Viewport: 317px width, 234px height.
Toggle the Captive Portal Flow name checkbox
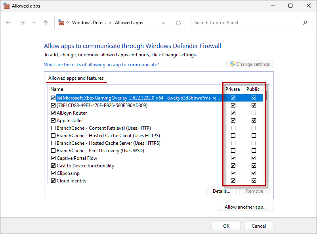pyautogui.click(x=53, y=158)
